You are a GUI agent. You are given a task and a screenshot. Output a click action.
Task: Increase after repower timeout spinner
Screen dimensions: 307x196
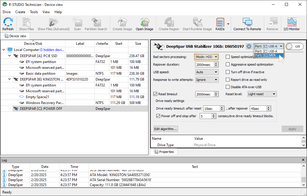point(269,107)
